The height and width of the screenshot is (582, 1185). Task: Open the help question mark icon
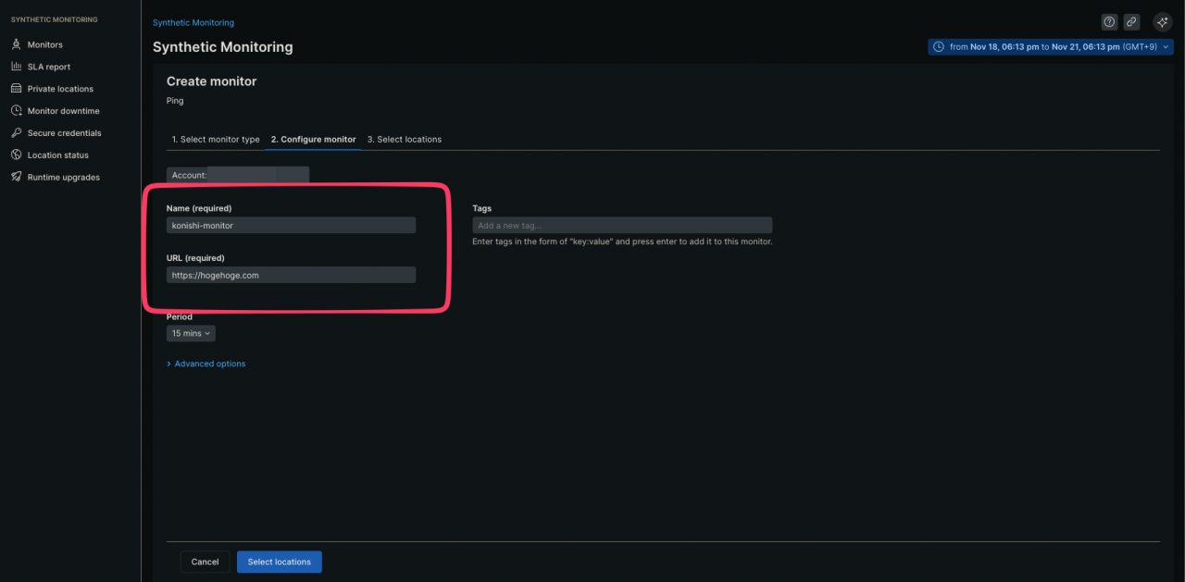pos(1109,22)
